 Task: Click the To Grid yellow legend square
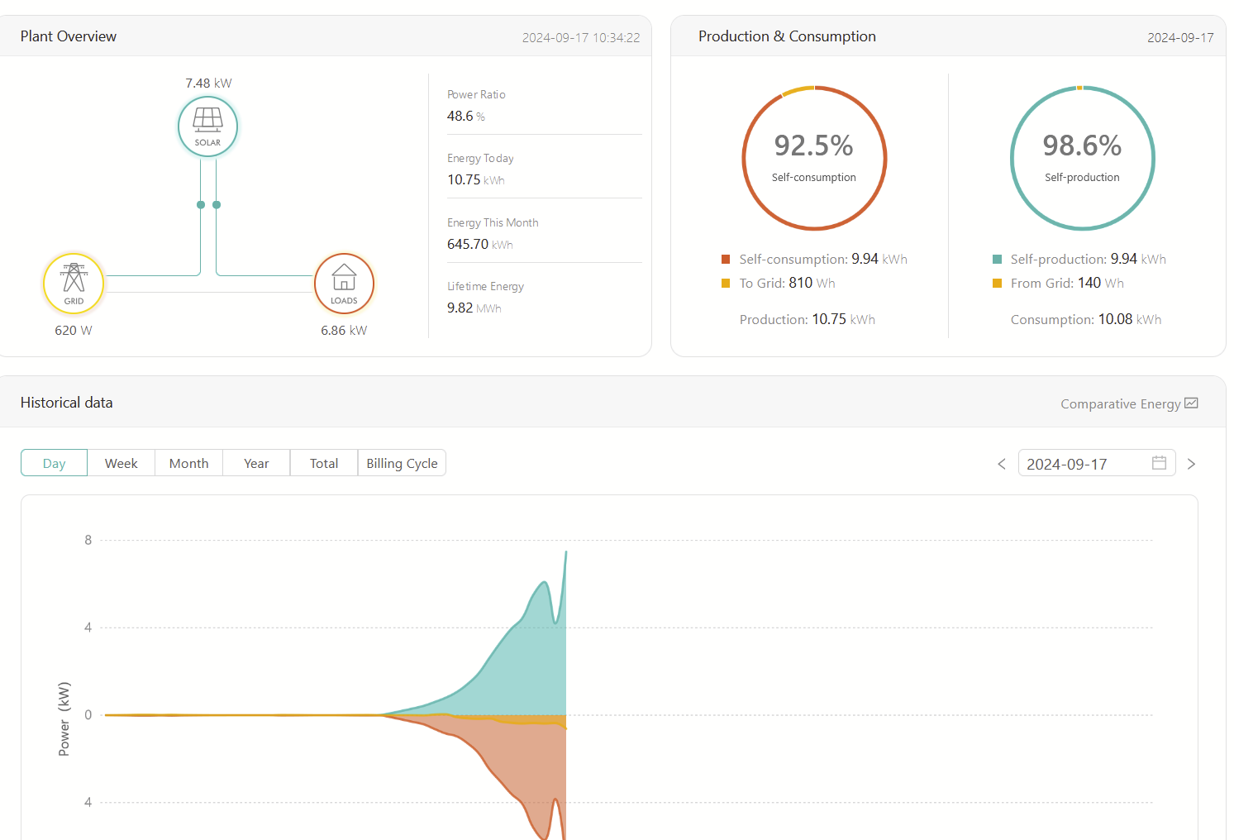pos(726,284)
